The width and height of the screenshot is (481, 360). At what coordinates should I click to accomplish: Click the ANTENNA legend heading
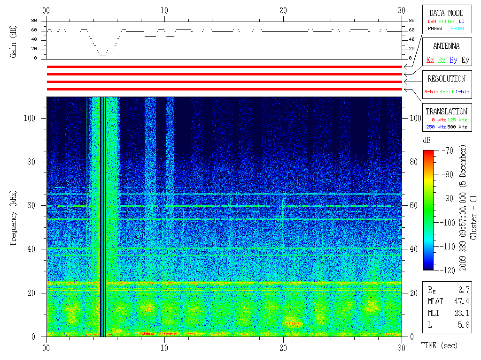pos(446,46)
